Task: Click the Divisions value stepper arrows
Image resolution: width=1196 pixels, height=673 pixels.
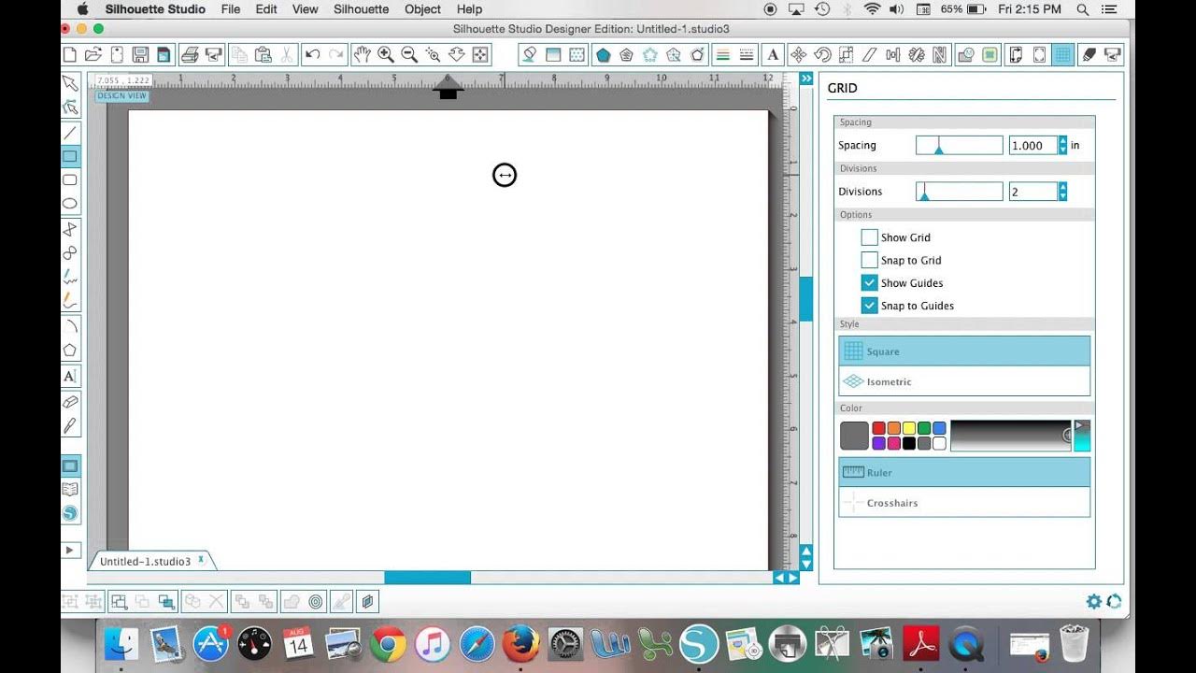Action: pyautogui.click(x=1062, y=192)
